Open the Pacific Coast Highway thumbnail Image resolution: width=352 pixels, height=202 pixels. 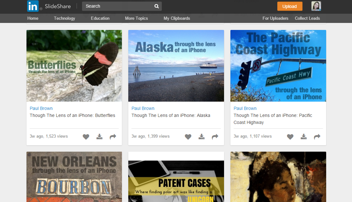(278, 66)
